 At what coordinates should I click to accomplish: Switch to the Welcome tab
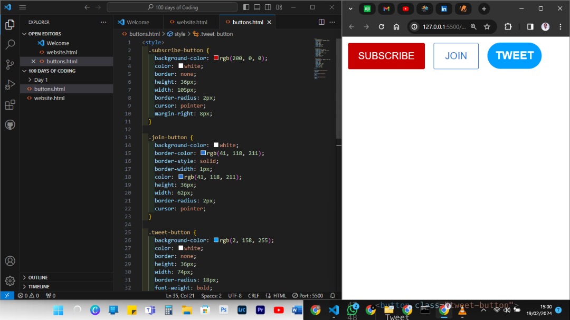(138, 22)
